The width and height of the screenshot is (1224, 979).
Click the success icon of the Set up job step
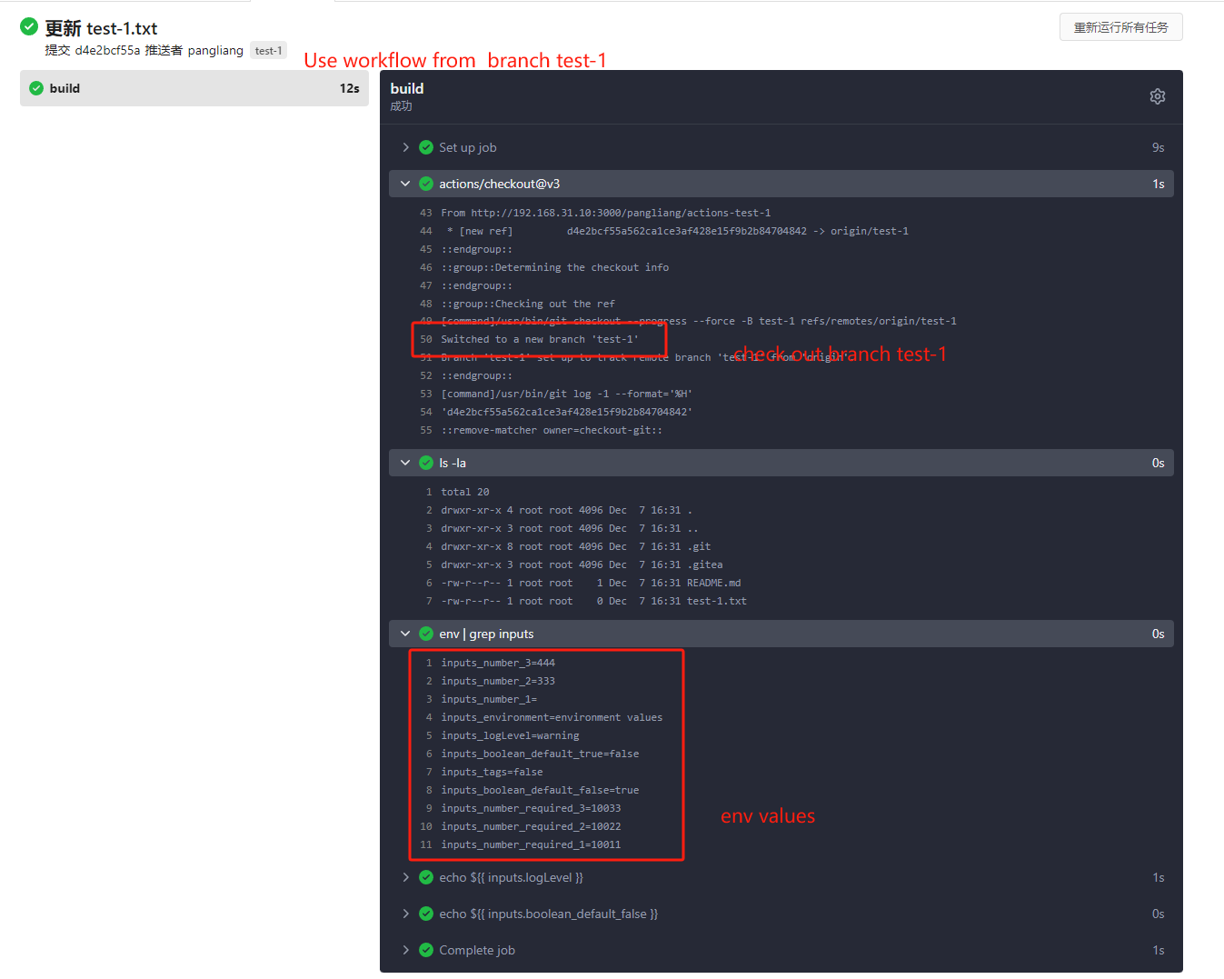pyautogui.click(x=426, y=147)
